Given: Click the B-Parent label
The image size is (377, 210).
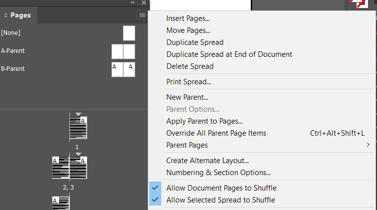Looking at the screenshot, I should [x=13, y=69].
